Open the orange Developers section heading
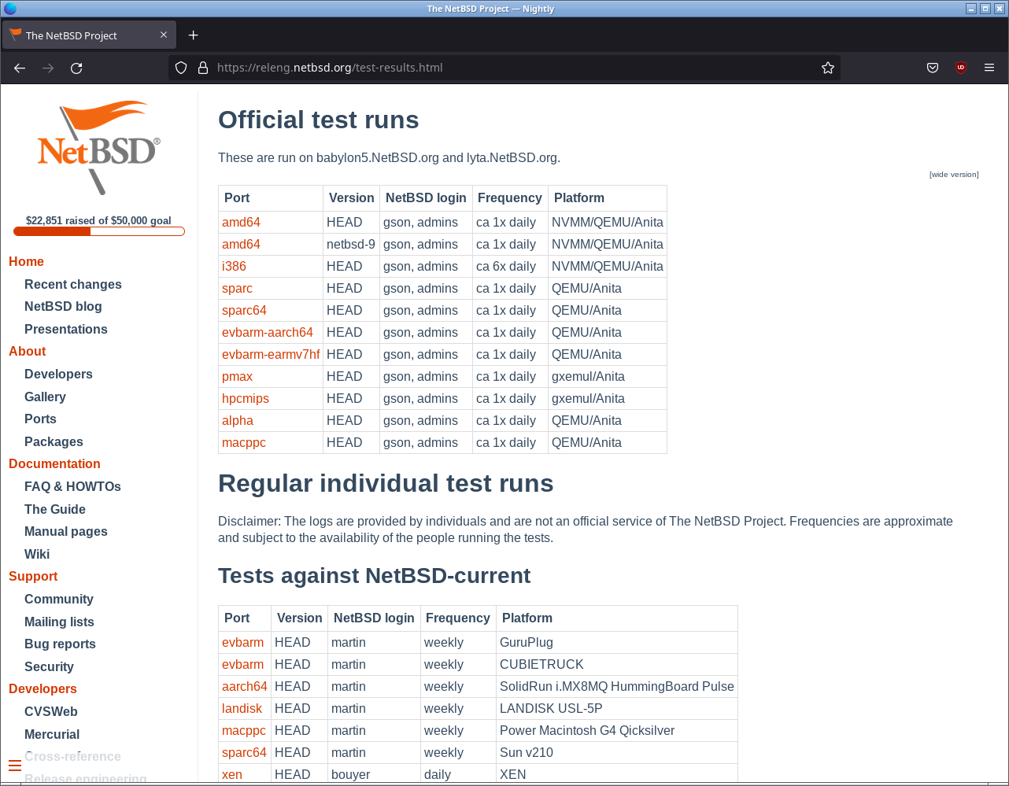The height and width of the screenshot is (786, 1009). [x=43, y=689]
